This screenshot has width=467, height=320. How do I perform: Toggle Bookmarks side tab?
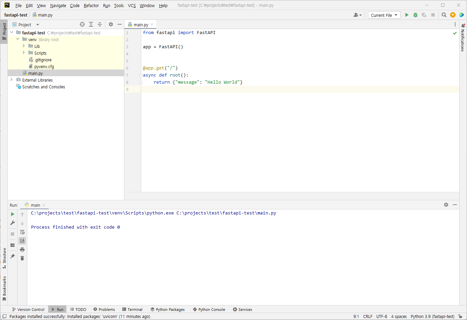point(4,288)
